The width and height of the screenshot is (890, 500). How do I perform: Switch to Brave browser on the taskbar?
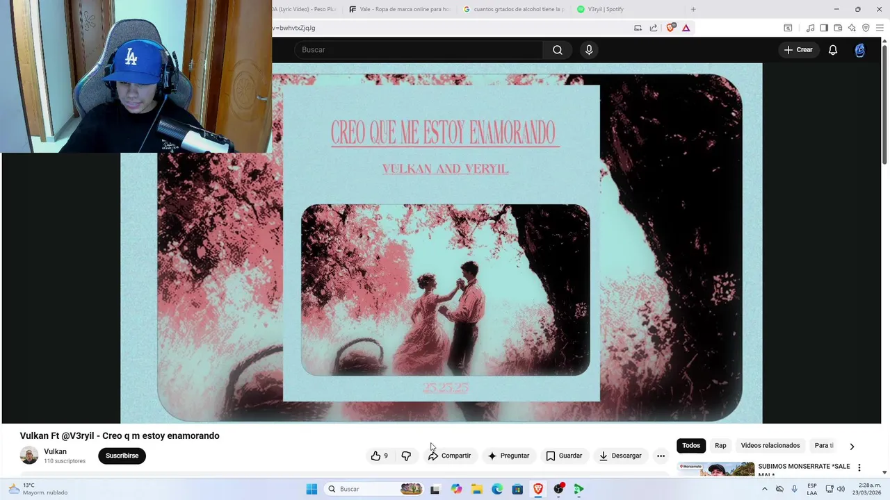coord(538,489)
